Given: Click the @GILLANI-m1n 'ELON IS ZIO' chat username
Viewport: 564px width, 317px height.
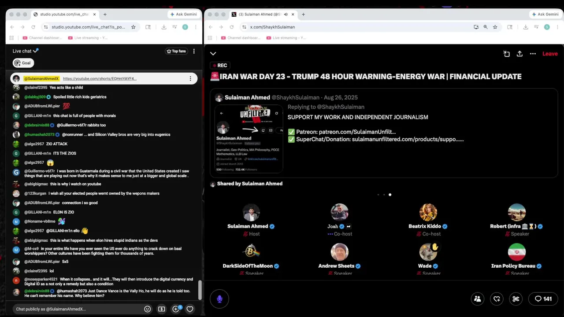Looking at the screenshot, I should click(x=37, y=212).
